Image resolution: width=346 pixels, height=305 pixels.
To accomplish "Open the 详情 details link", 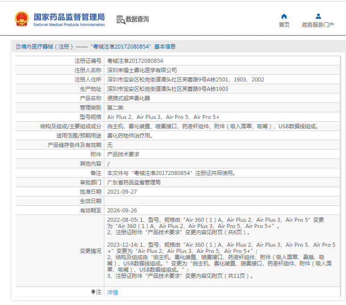I will click(112, 292).
